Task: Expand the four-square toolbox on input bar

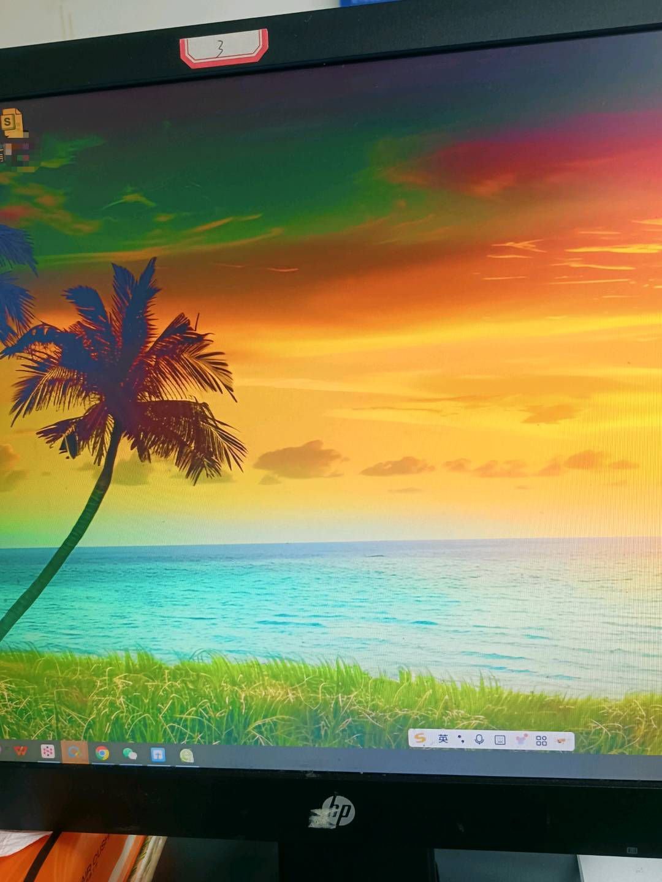Action: pos(541,741)
